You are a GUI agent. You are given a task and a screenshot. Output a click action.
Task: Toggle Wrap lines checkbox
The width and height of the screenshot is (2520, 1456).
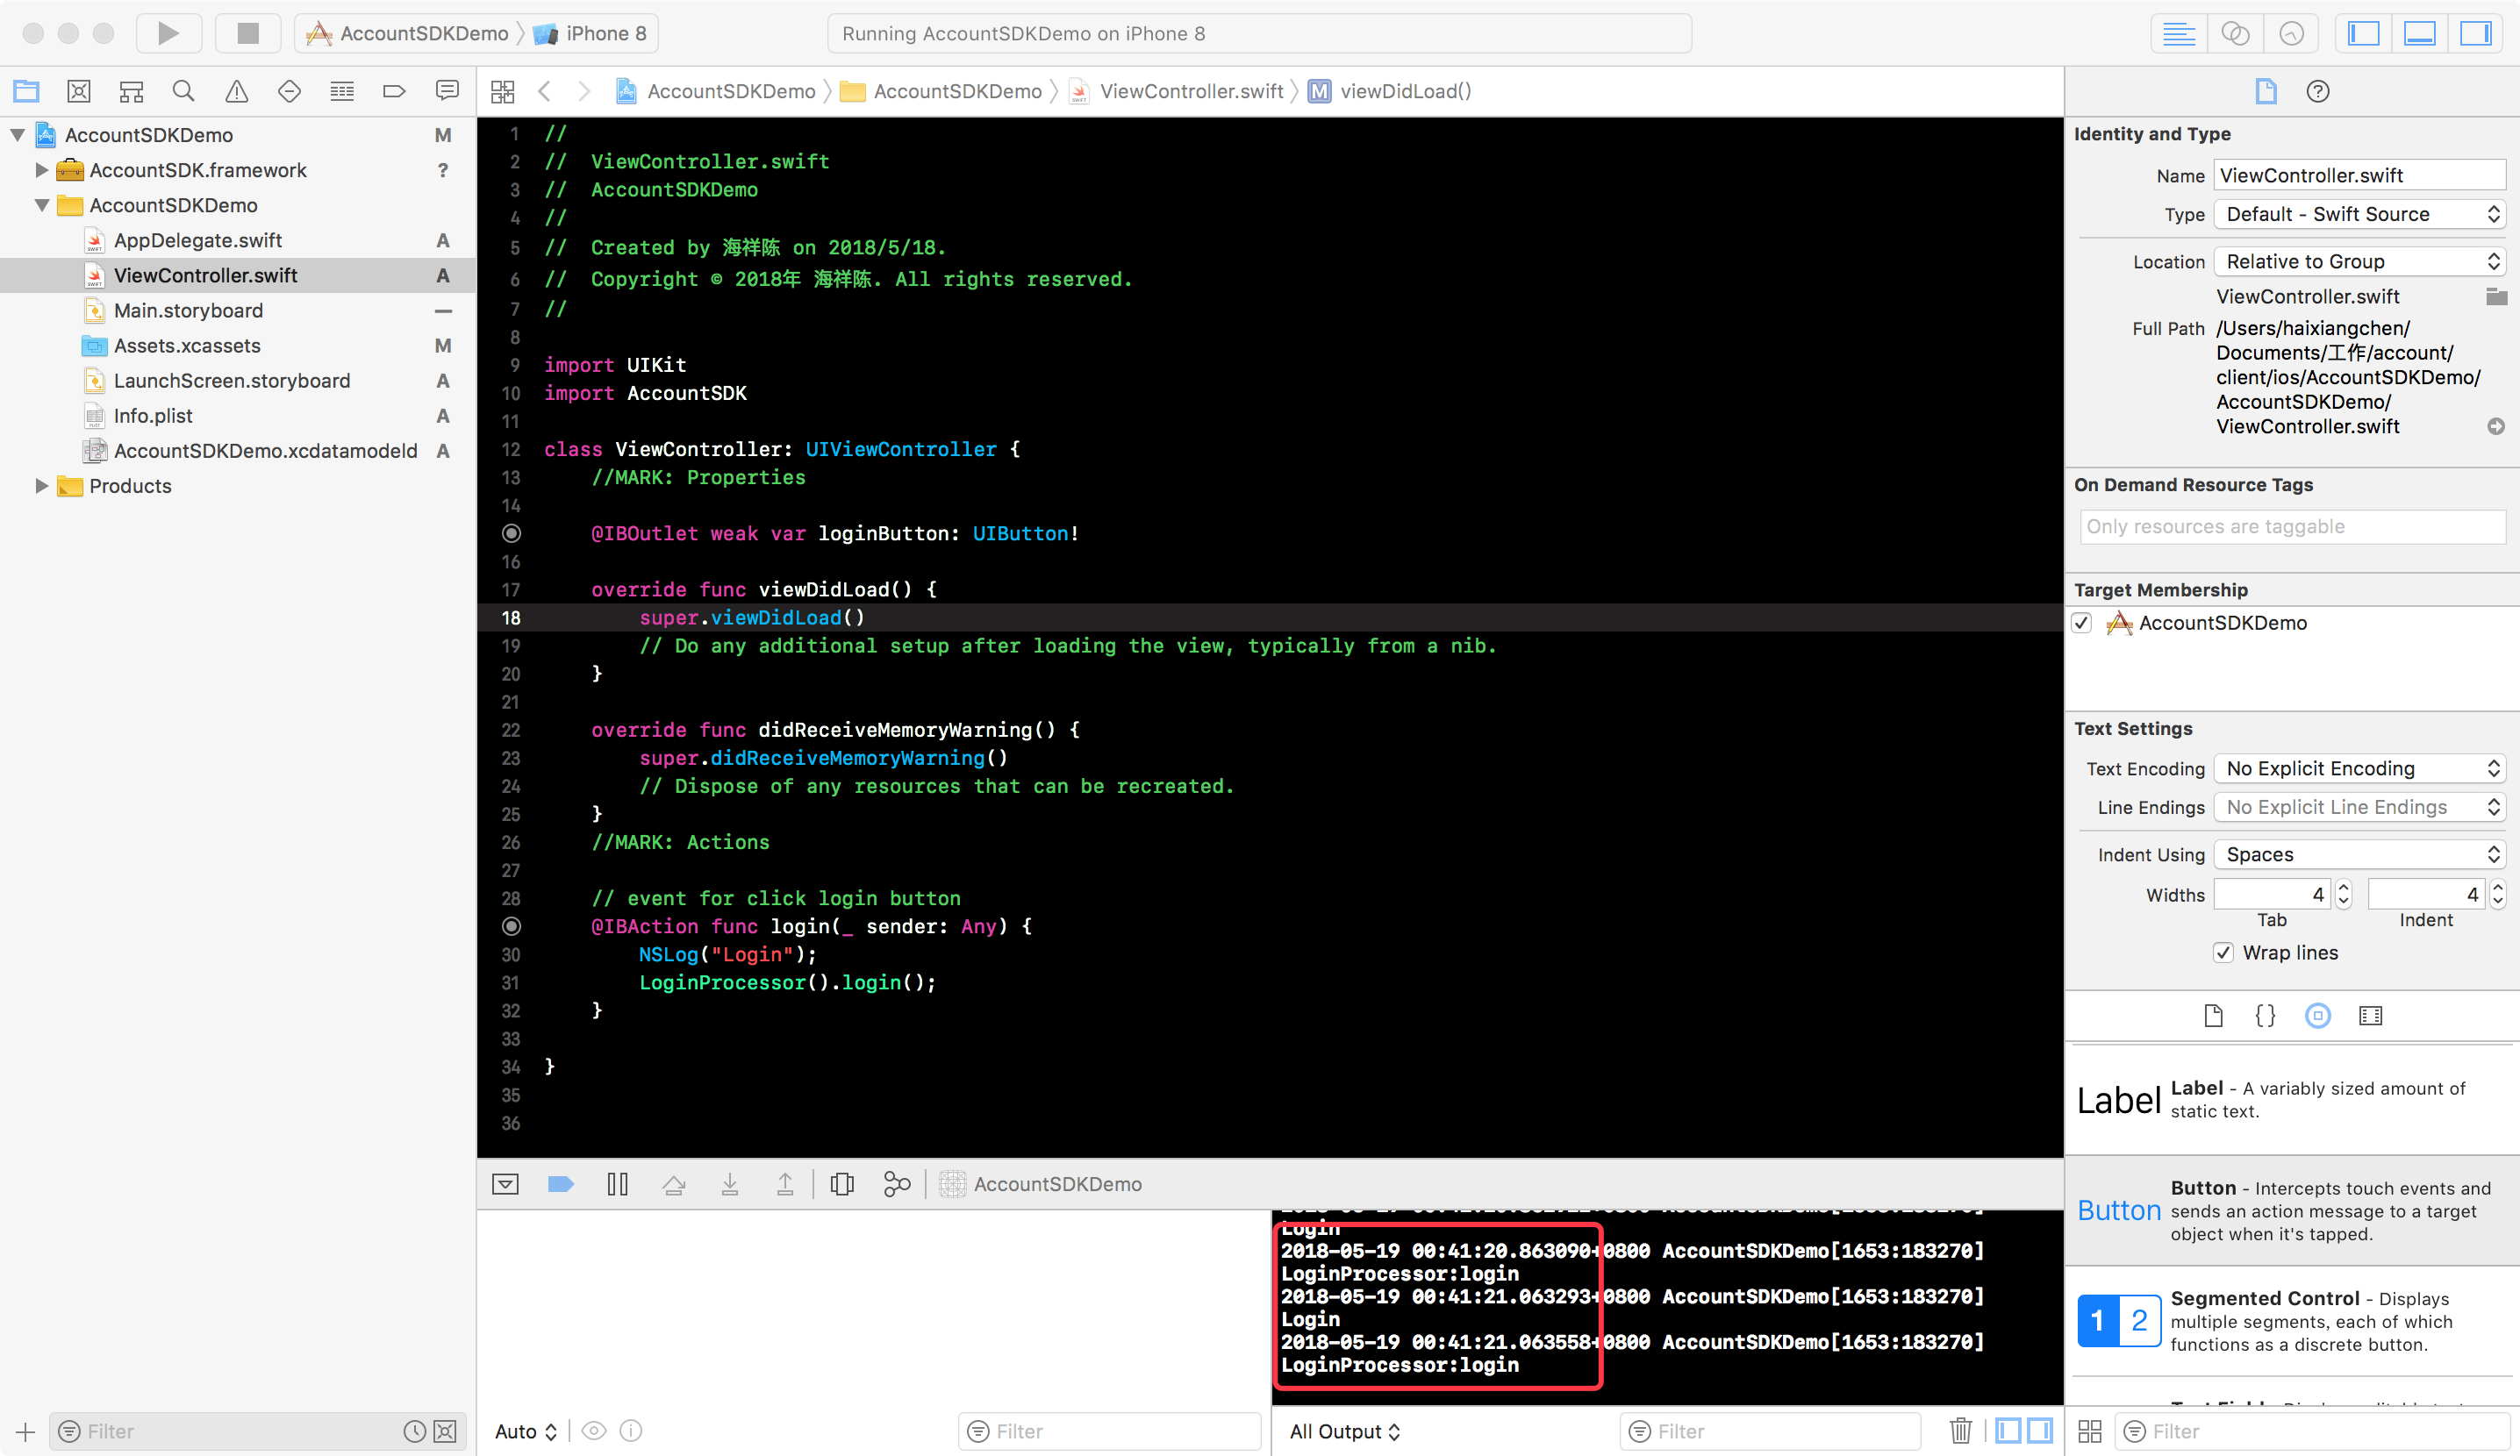click(2222, 952)
